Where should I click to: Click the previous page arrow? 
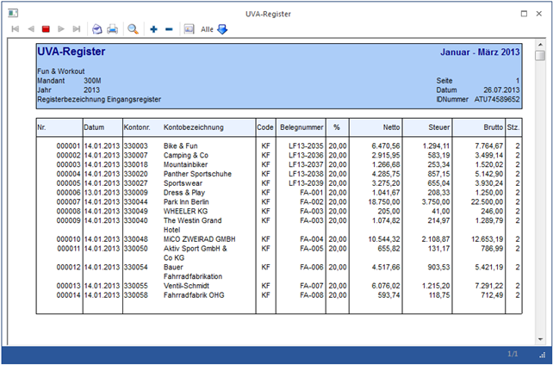point(31,28)
